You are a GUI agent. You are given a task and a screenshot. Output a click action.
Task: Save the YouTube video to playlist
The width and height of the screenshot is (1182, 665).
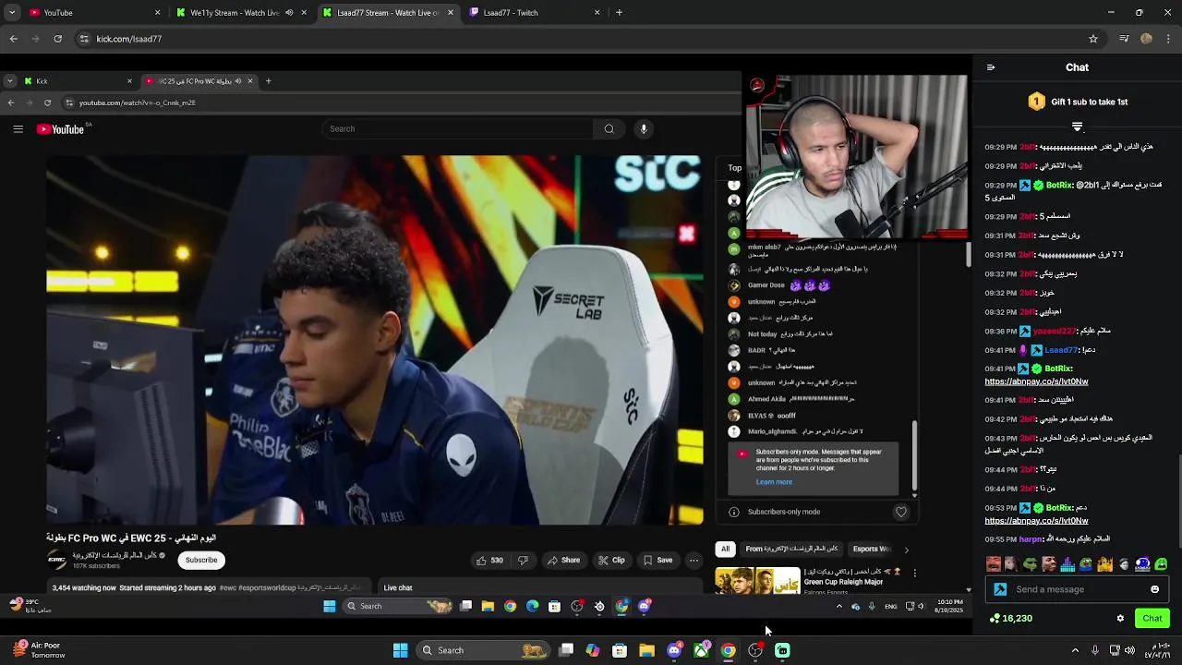coord(657,561)
